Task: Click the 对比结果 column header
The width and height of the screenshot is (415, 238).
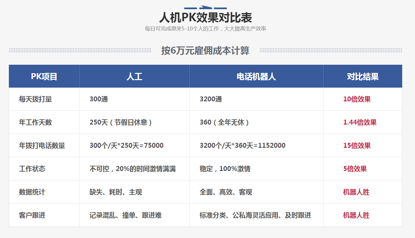Action: [363, 76]
